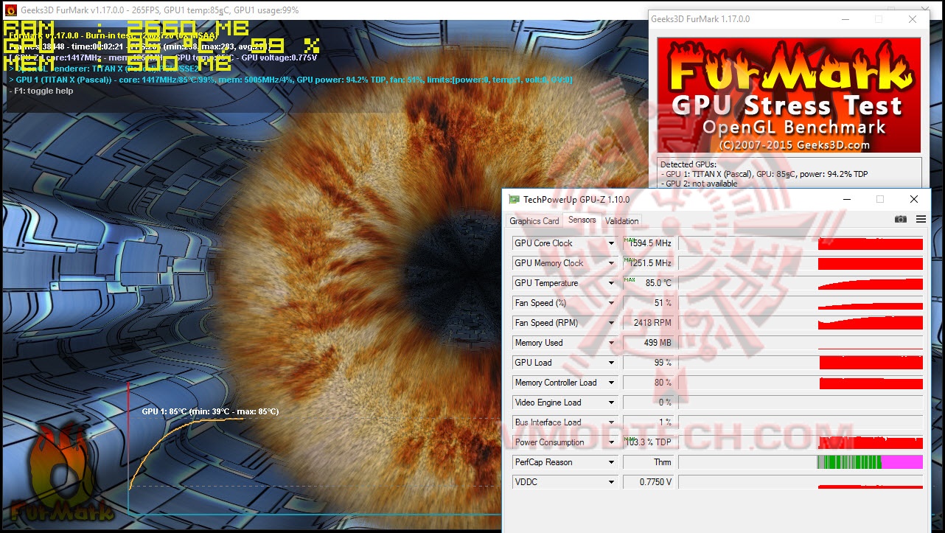This screenshot has width=945, height=533.
Task: Click the 99 % GPU Load value
Action: point(649,363)
